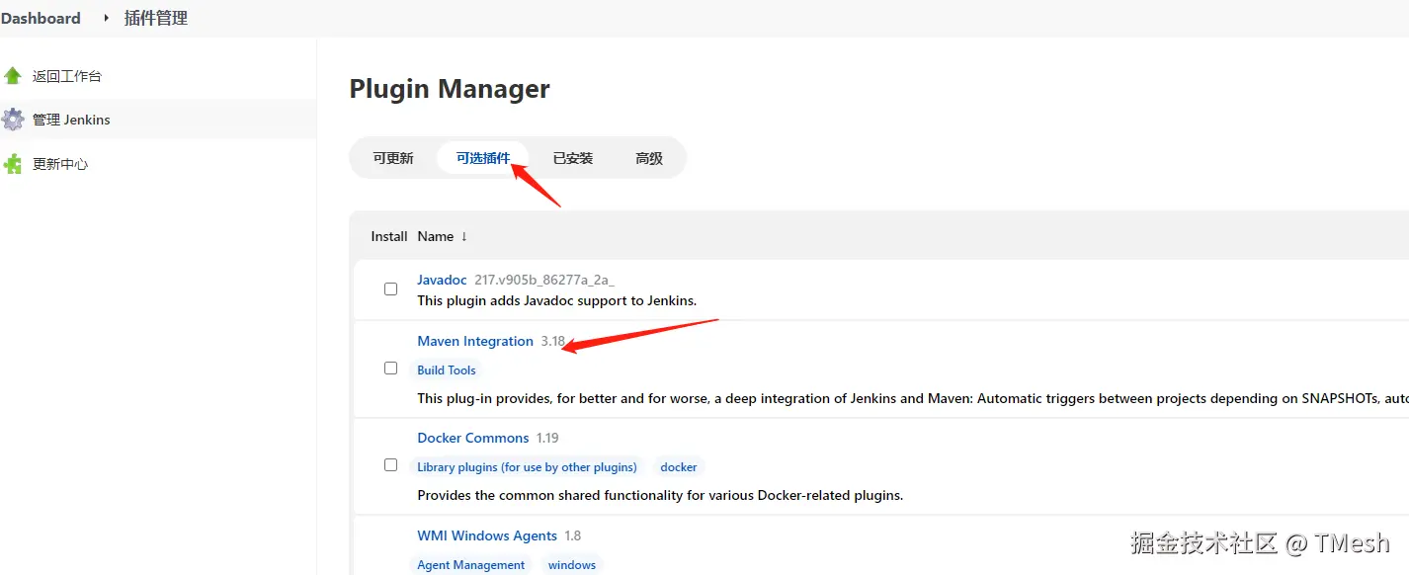Open the WMI Windows Agents plugin link
Screen dimensions: 1409x575
487,535
